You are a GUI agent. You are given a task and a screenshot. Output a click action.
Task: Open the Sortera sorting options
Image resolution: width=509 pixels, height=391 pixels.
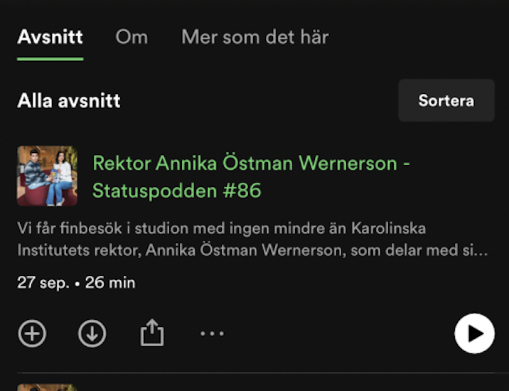pyautogui.click(x=446, y=100)
